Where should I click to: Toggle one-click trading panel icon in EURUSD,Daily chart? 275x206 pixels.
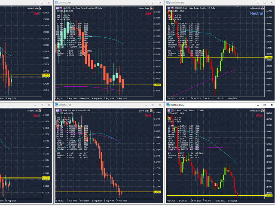tap(169, 110)
